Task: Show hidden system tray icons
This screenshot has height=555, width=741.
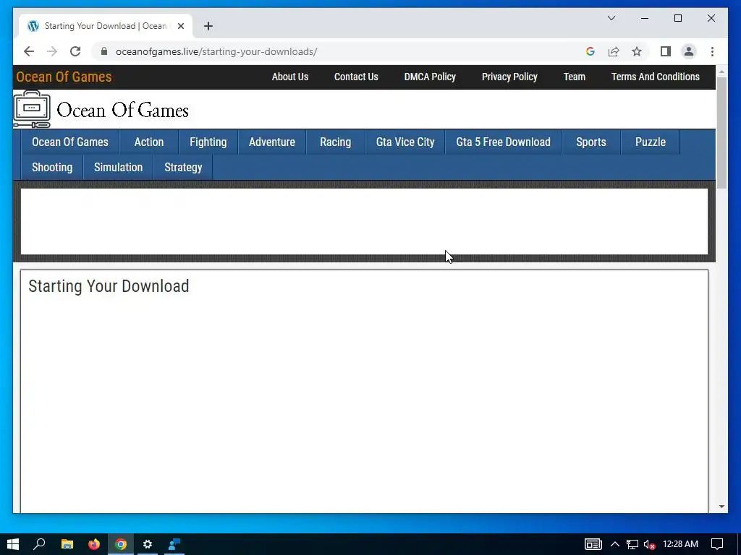Action: 615,544
